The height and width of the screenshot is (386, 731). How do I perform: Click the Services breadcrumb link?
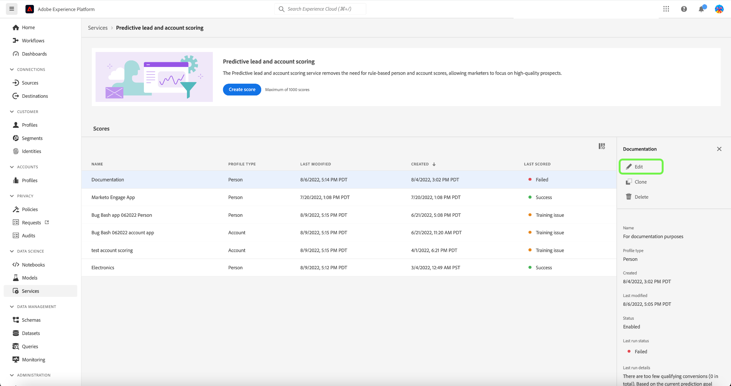point(98,28)
